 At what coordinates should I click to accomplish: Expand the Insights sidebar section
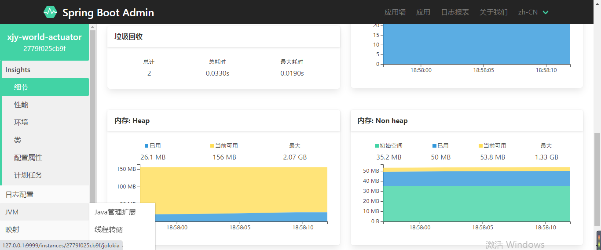[44, 69]
